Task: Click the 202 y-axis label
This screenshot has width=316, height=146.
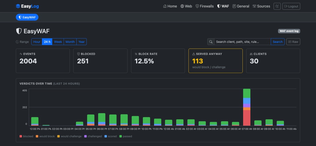Action: pos(25,107)
